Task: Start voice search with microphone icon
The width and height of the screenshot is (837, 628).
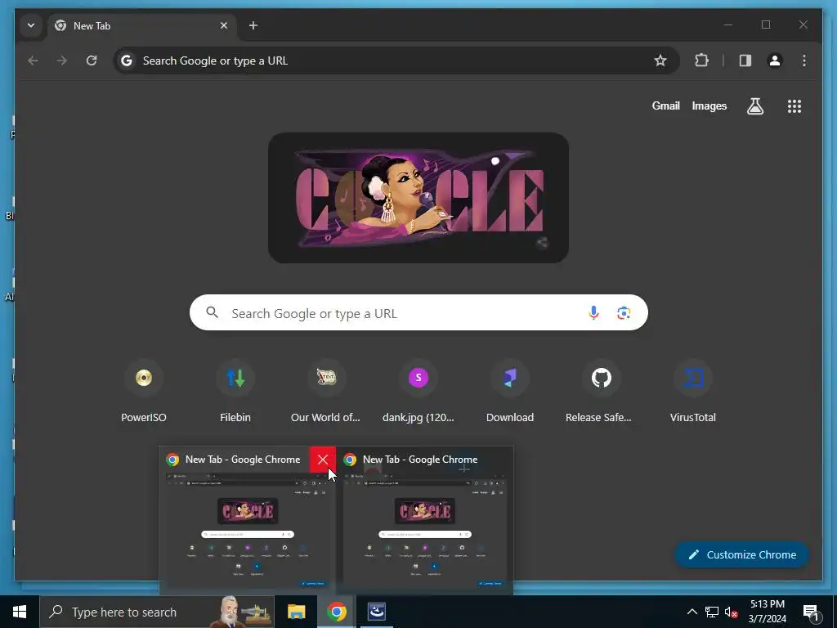Action: pyautogui.click(x=593, y=313)
